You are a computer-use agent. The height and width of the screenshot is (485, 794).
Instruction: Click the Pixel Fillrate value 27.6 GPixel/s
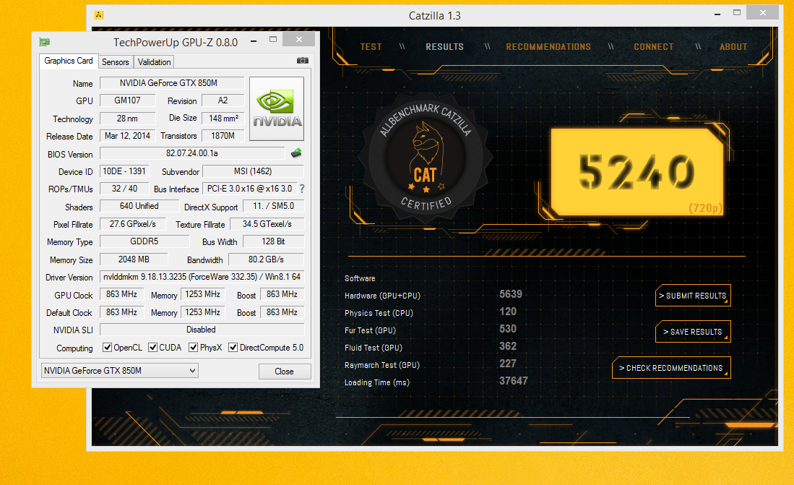coord(133,224)
